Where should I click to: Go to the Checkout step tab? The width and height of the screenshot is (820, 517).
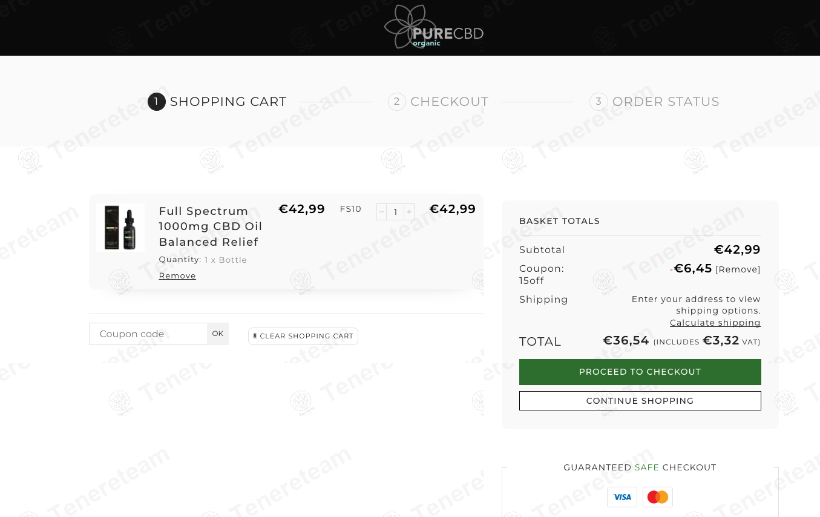click(449, 102)
